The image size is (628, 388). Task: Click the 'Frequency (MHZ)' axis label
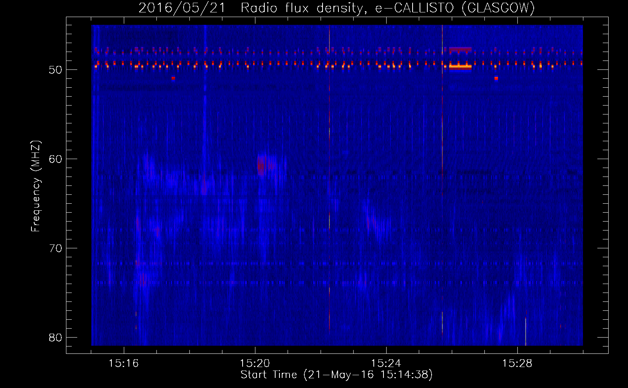pos(35,186)
